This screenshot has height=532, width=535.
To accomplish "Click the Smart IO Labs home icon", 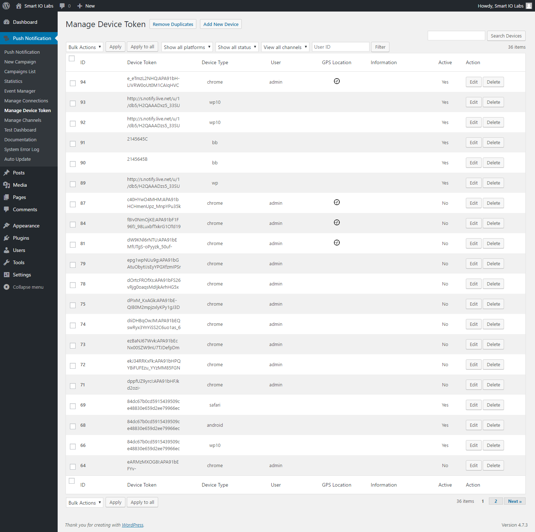I will (x=19, y=6).
